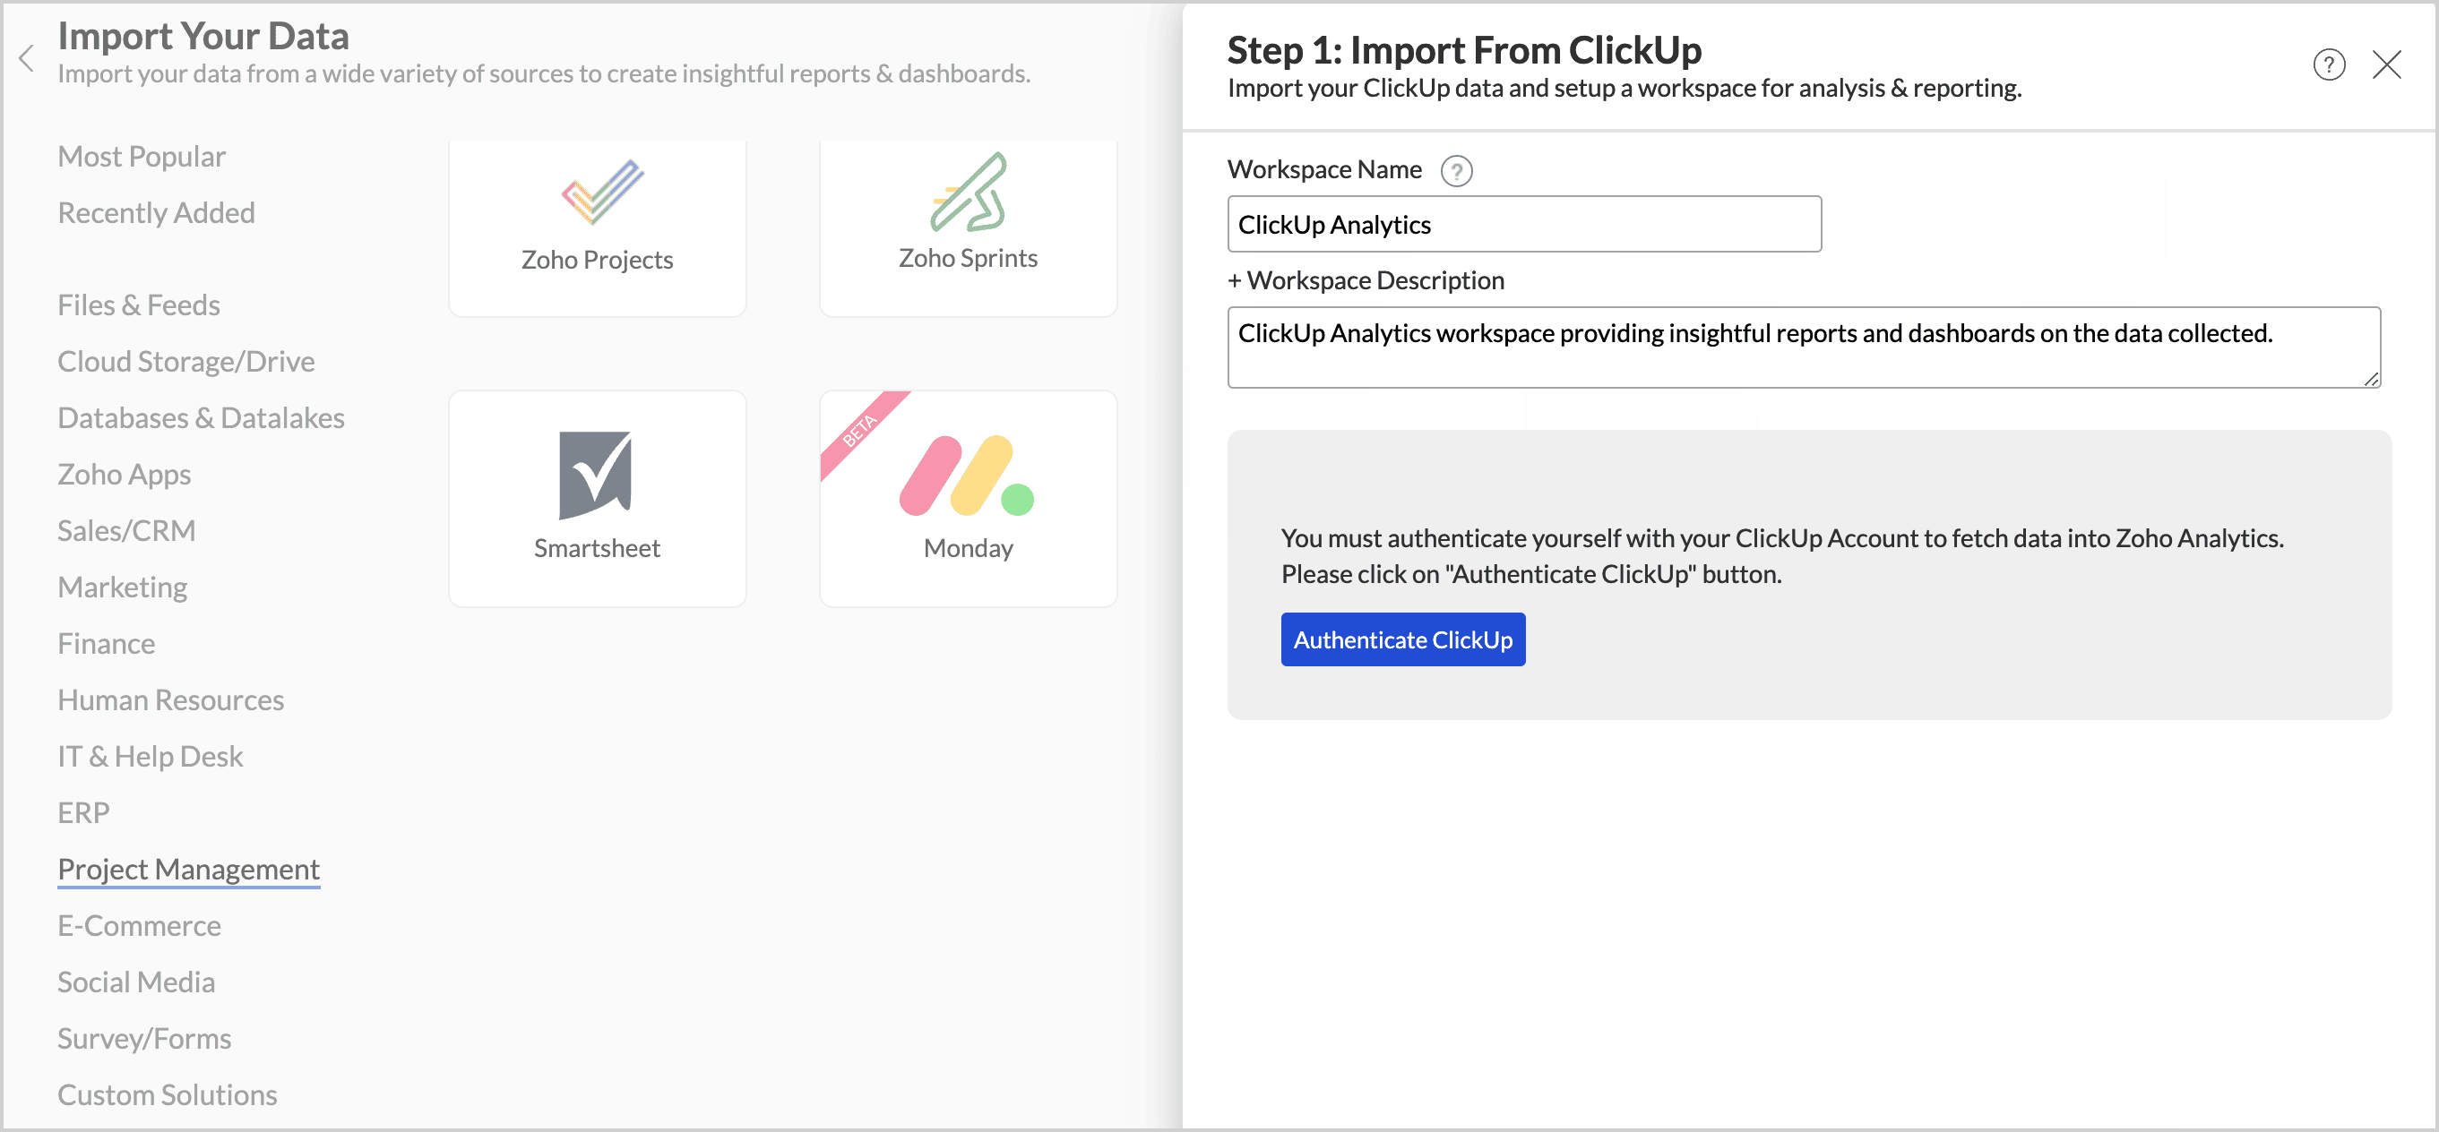Screen dimensions: 2439x1132
Task: Open the Social Media category
Action: point(136,982)
